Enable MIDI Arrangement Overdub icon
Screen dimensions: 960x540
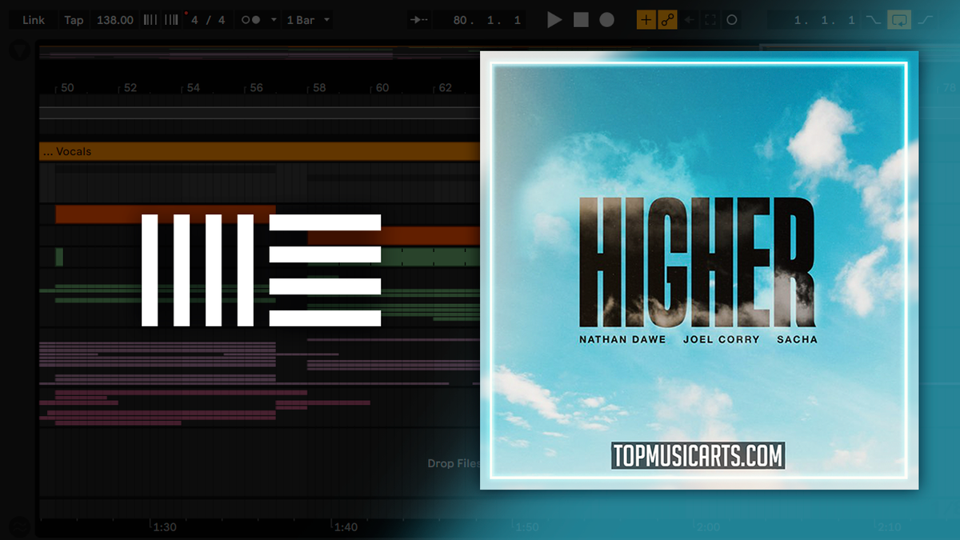click(645, 19)
